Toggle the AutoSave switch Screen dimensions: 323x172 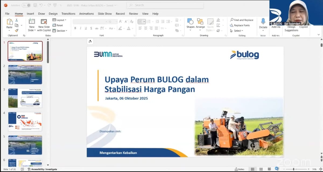tap(26, 5)
